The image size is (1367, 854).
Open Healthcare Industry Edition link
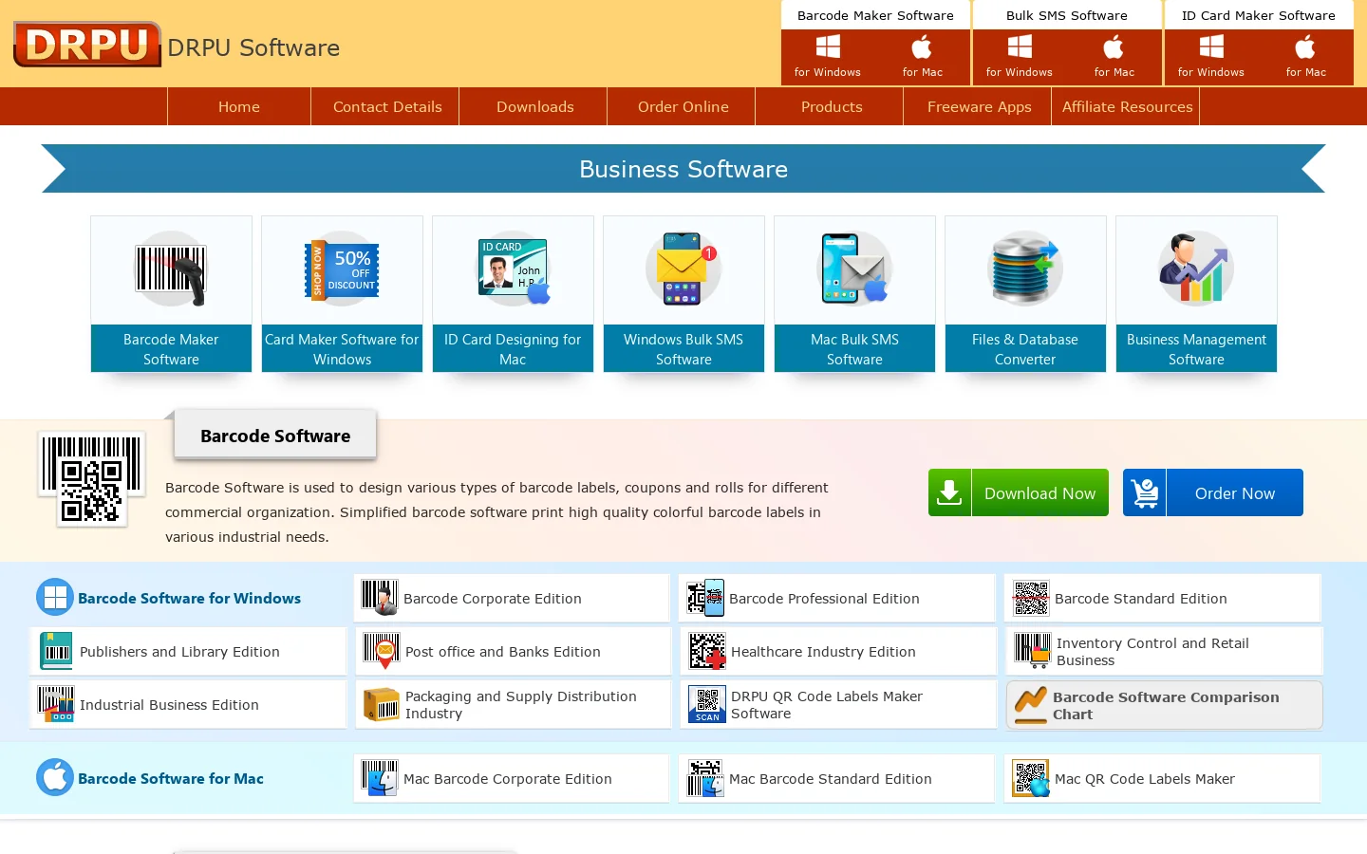(839, 652)
